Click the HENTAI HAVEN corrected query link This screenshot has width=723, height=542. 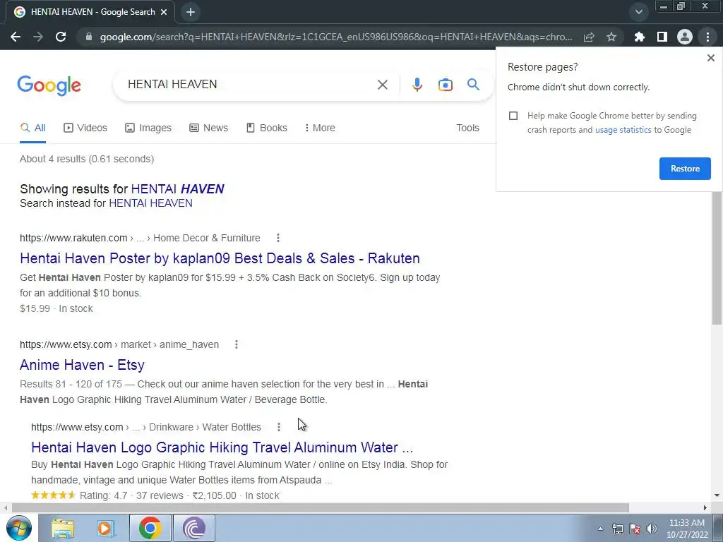[177, 189]
